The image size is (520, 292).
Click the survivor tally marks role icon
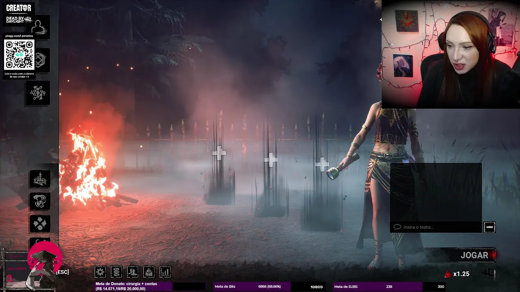[489, 274]
